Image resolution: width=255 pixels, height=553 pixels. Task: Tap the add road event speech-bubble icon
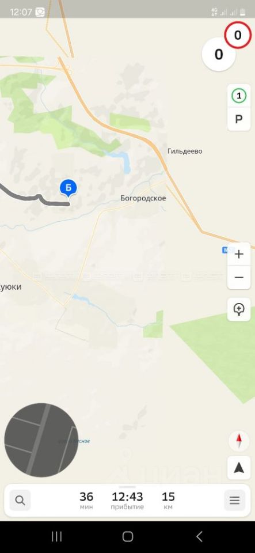pos(239,309)
